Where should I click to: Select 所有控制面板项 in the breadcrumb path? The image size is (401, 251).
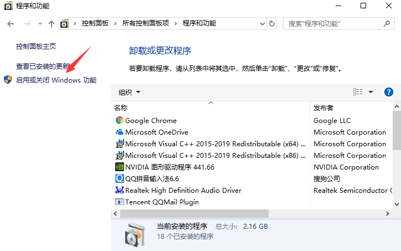pyautogui.click(x=145, y=23)
